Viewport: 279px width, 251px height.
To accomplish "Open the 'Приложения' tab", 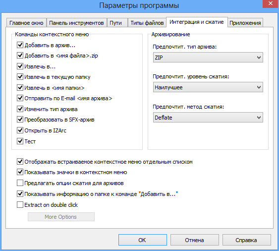I will pos(245,23).
